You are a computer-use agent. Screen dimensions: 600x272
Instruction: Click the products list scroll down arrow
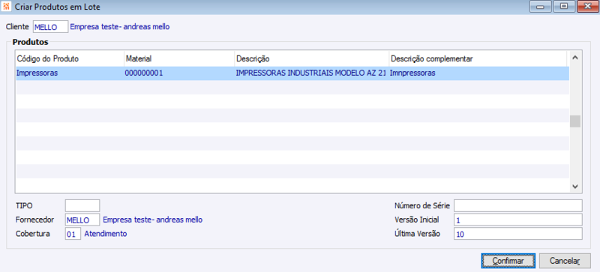[x=575, y=186]
